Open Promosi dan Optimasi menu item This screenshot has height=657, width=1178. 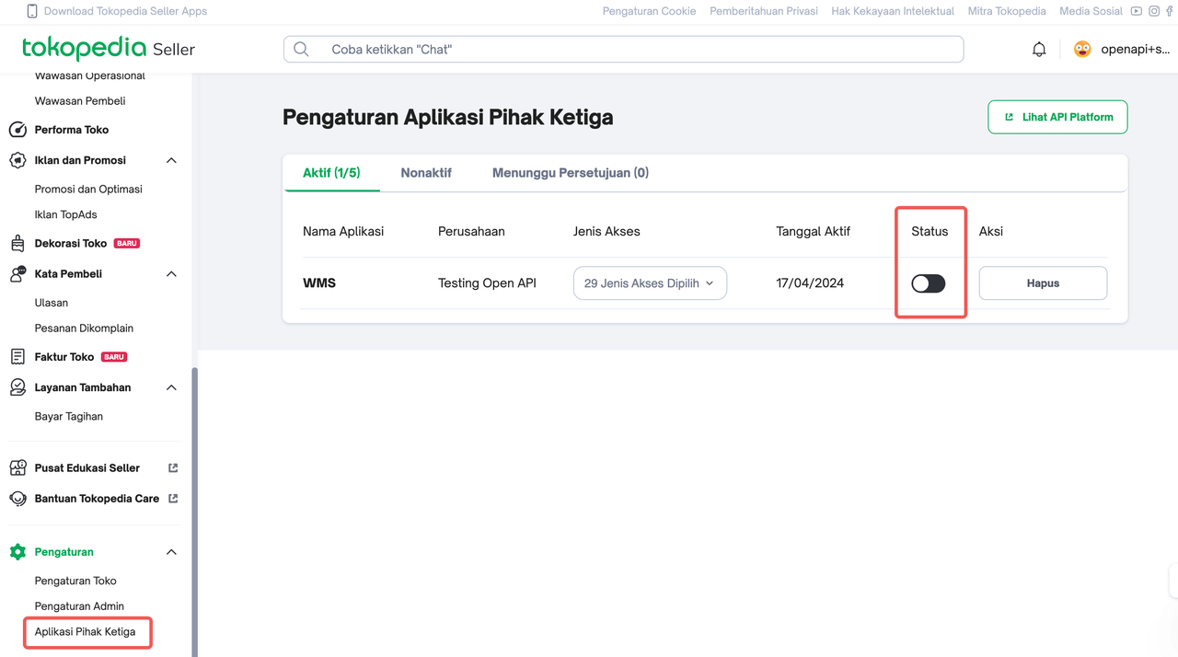pos(88,189)
